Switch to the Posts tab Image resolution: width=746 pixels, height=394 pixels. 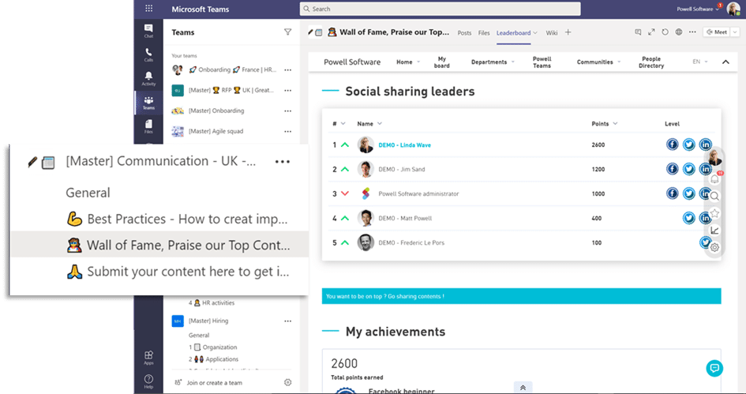tap(464, 33)
